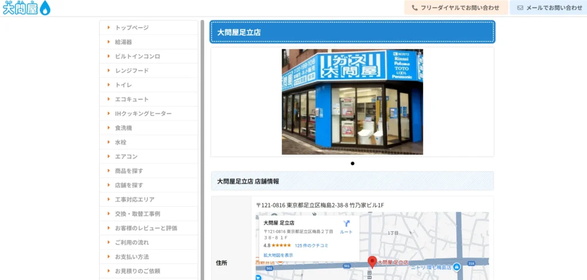Open ビルトインコンロ sidebar menu item

(x=138, y=56)
